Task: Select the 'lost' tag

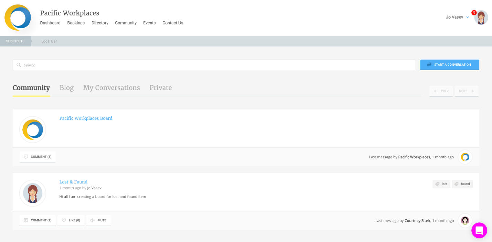Action: 441,184
